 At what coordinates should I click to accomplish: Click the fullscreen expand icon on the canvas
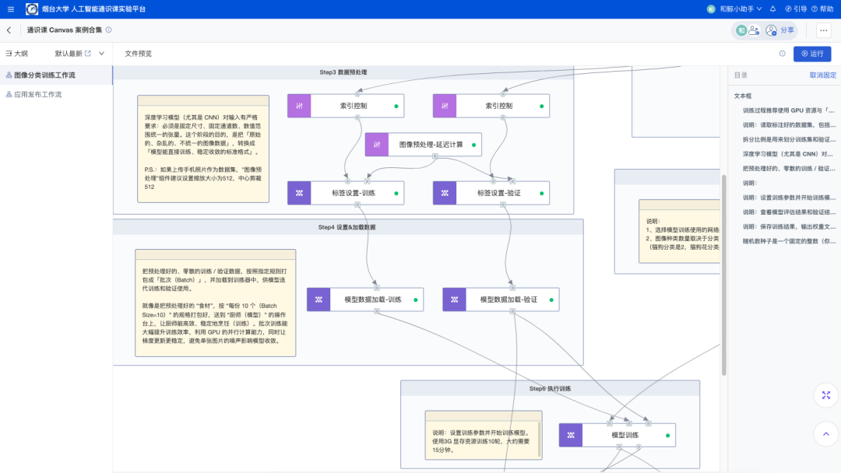[825, 395]
